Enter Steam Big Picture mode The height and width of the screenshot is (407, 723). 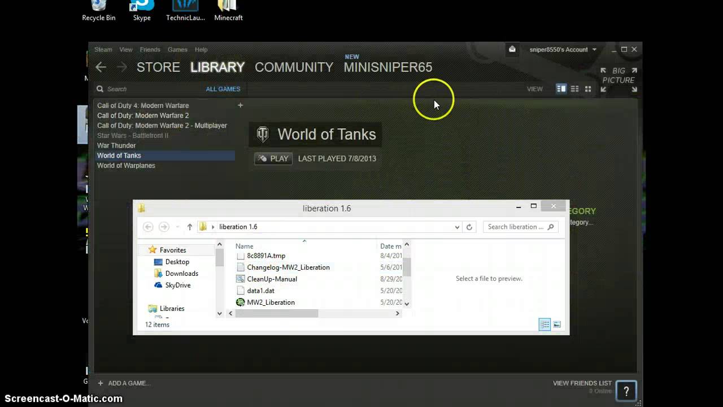pyautogui.click(x=619, y=80)
